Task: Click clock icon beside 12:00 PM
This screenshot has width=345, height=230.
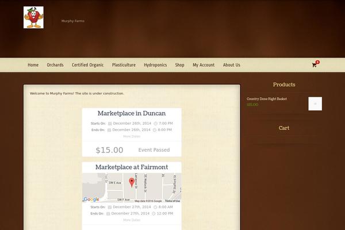Action: tap(154, 214)
